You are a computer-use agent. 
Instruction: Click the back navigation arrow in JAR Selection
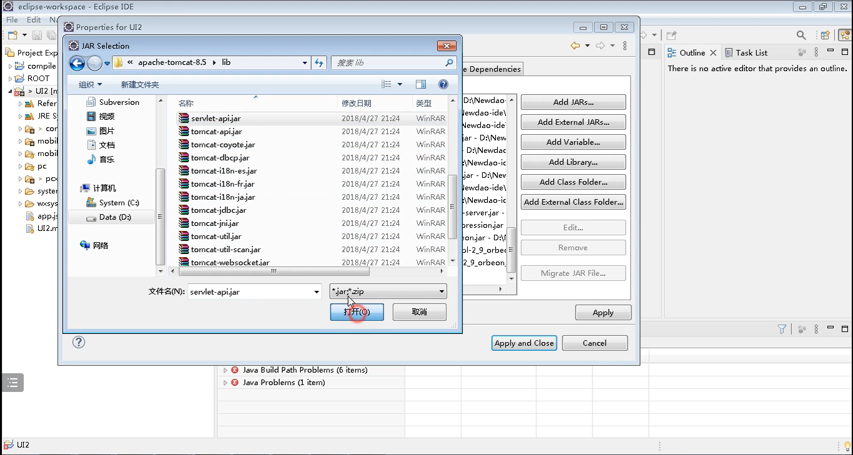click(x=77, y=62)
